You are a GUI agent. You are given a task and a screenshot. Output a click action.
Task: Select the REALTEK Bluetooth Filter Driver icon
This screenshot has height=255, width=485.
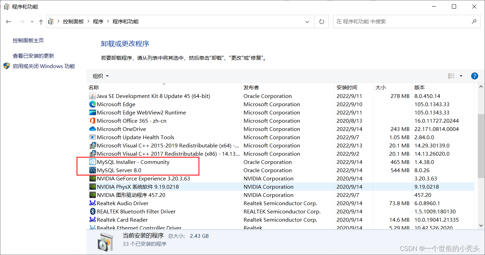(92, 211)
